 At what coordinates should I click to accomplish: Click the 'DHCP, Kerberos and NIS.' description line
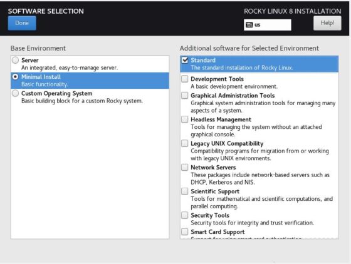(223, 182)
